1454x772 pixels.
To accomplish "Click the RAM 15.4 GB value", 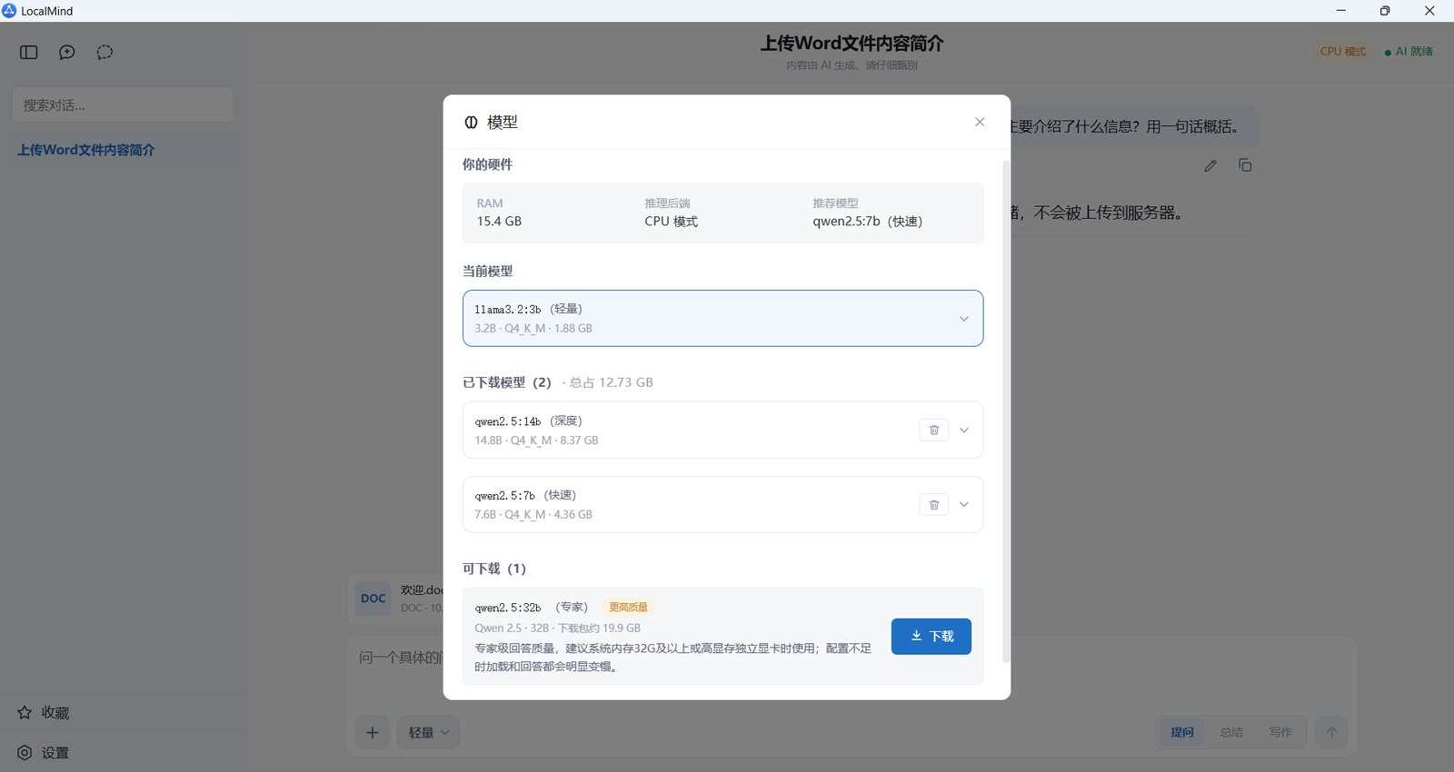I will pos(499,221).
